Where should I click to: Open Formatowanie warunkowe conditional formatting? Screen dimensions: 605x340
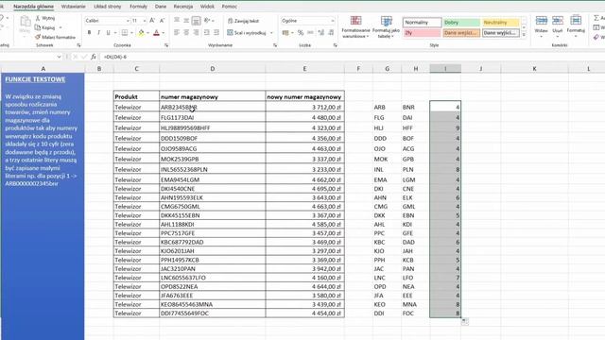pyautogui.click(x=355, y=27)
